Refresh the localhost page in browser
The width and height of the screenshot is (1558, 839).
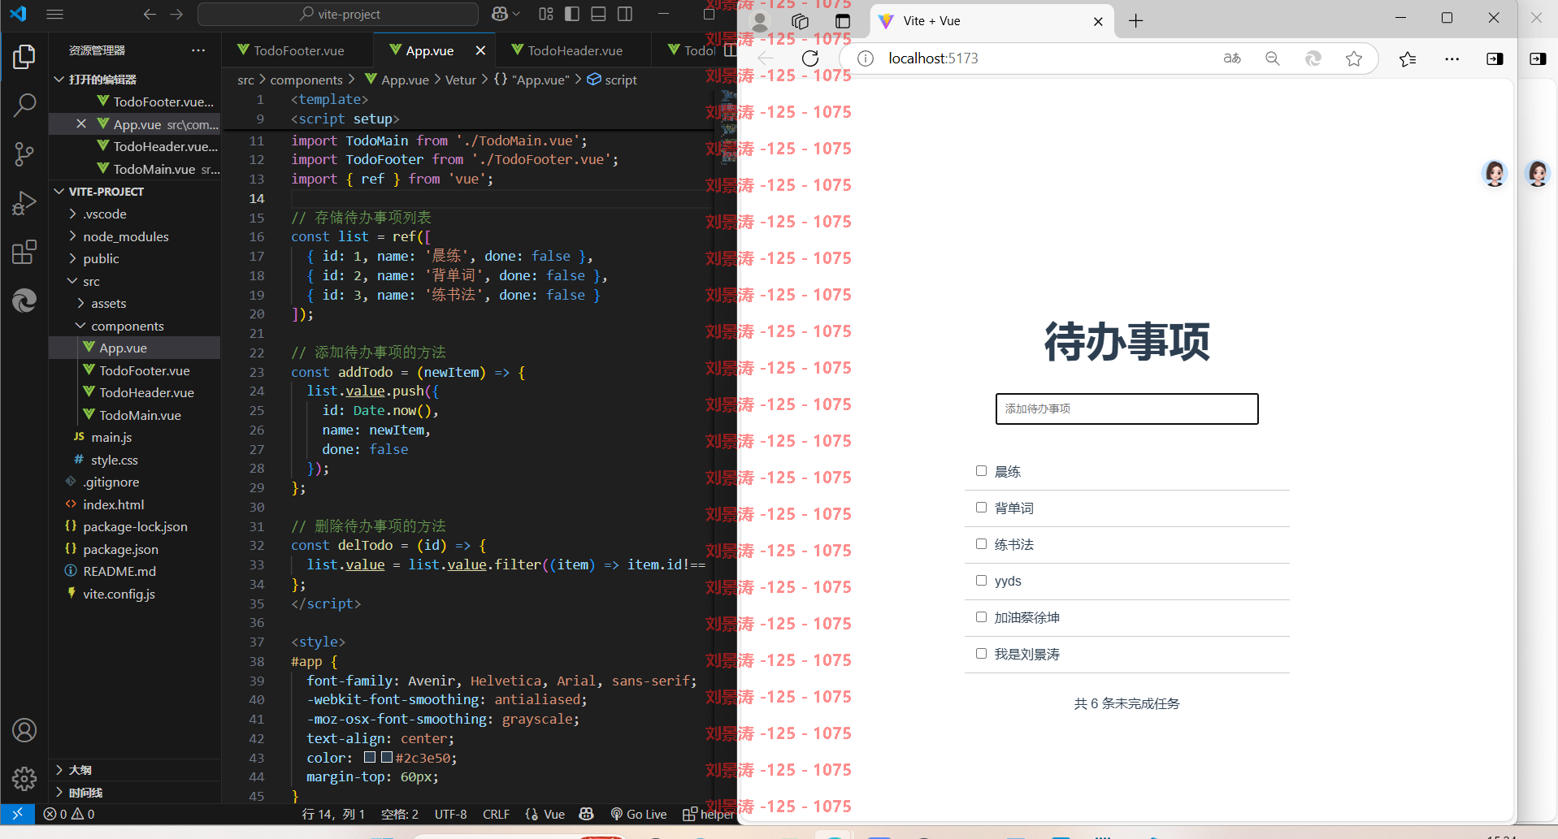tap(810, 58)
